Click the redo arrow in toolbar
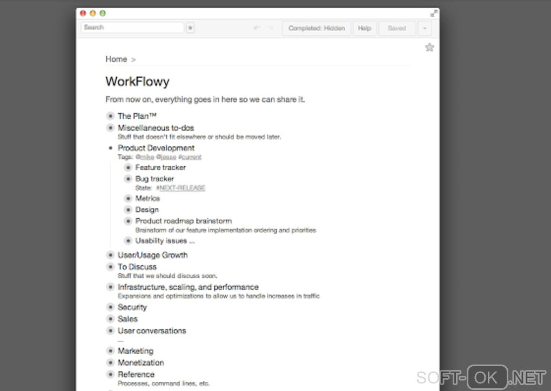The height and width of the screenshot is (391, 551). [x=270, y=28]
